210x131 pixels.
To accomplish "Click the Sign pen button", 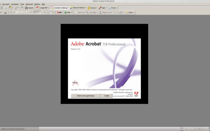I will pyautogui.click(x=102, y=8).
